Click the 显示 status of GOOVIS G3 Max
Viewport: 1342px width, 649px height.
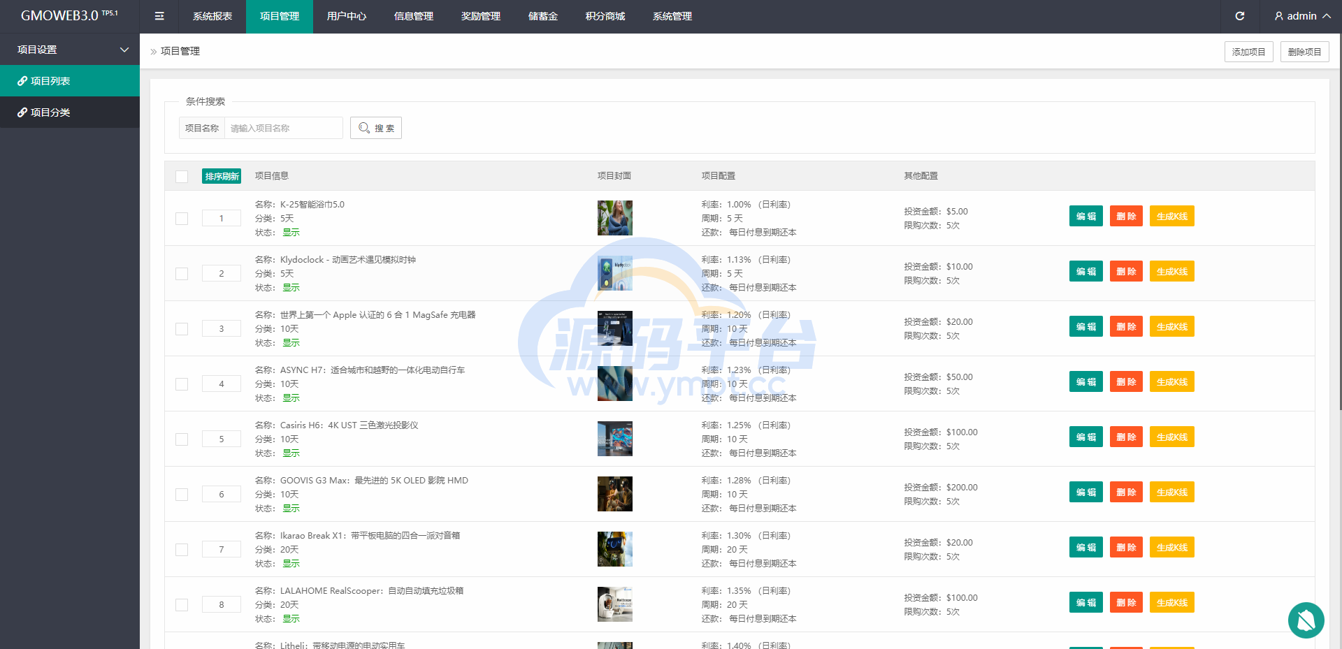(x=291, y=509)
